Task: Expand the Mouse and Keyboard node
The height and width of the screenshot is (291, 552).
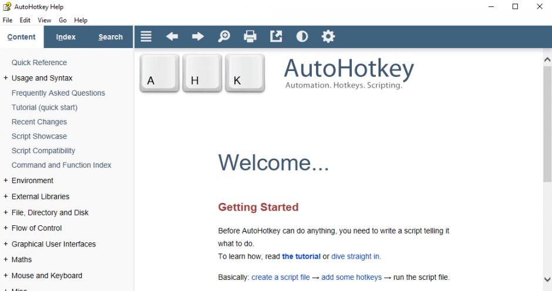Action: [x=6, y=275]
